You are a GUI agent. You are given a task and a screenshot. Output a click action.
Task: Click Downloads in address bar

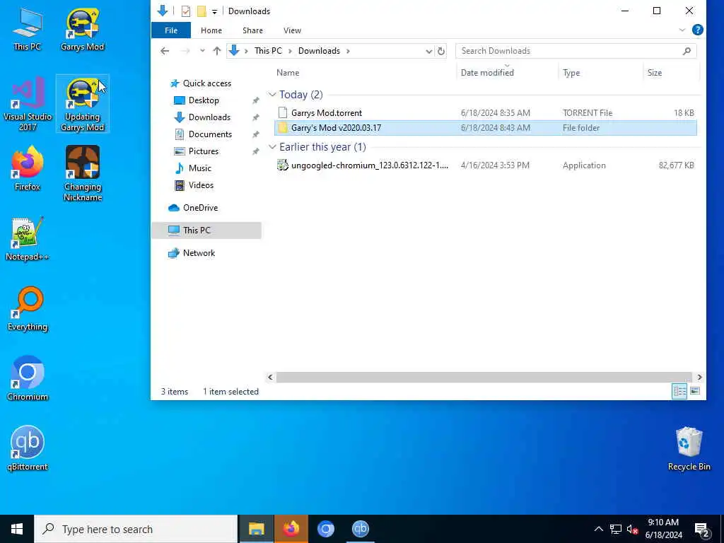point(319,51)
